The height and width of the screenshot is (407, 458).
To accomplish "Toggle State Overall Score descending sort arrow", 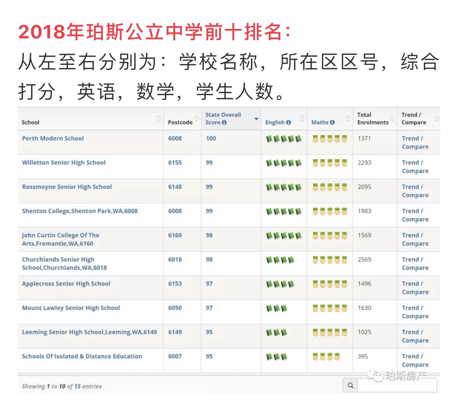I will (x=256, y=119).
